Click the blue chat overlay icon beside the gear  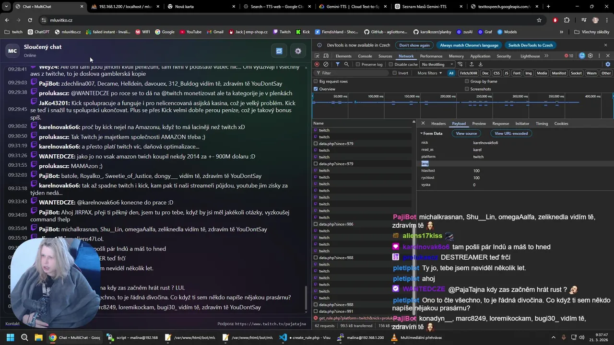click(x=279, y=51)
